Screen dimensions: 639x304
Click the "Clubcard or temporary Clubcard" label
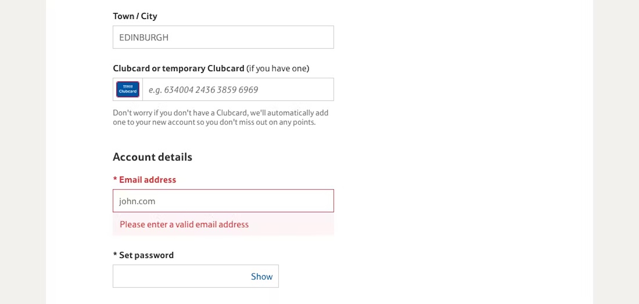coord(178,69)
